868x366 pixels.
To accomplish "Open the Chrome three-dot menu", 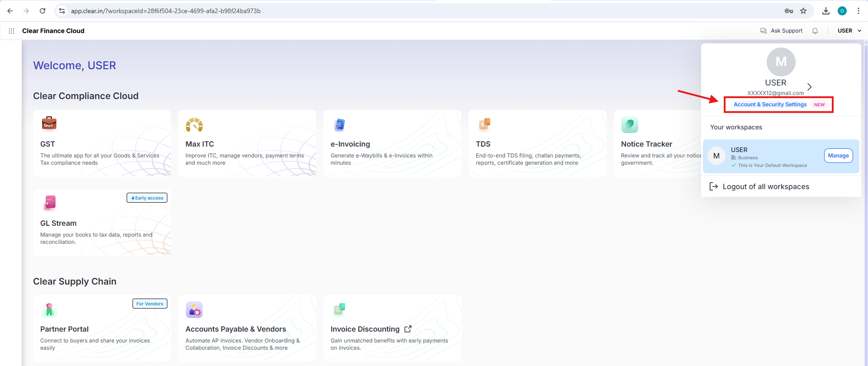I will tap(858, 11).
